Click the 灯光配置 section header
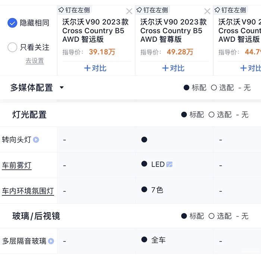Image resolution: width=261 pixels, height=257 pixels. 29,115
